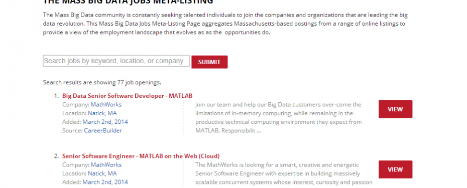Click the intro paragraph about Mass Big Data community
The image size is (467, 188).
[225, 24]
